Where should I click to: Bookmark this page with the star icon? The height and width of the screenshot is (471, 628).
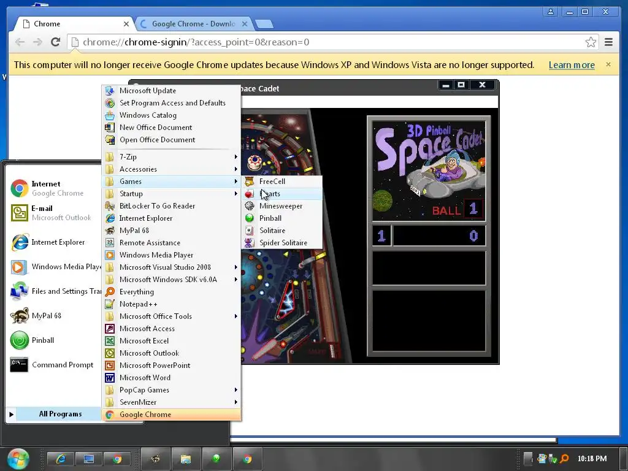coord(591,42)
